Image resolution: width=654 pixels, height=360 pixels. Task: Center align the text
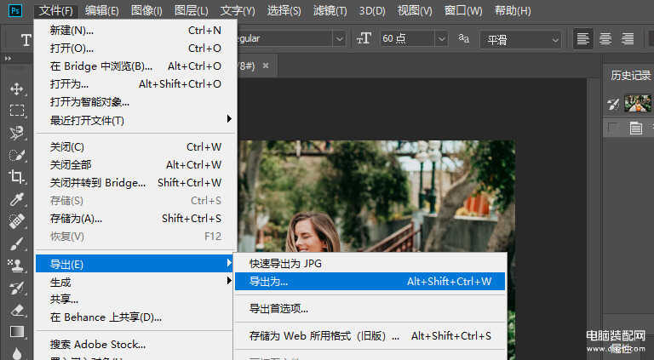click(x=605, y=39)
